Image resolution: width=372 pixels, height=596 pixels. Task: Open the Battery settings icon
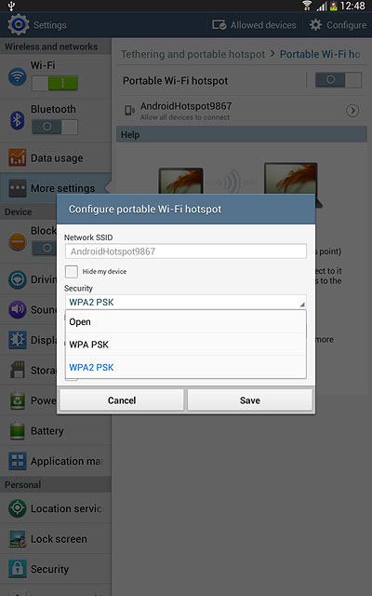pos(18,430)
